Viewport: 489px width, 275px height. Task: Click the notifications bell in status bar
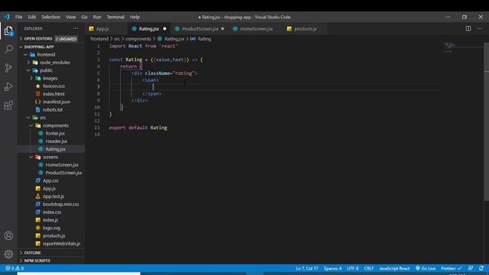pos(481,268)
